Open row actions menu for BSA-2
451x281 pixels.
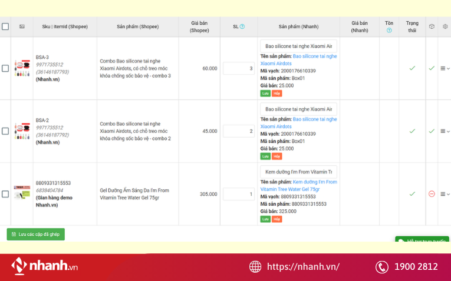point(445,131)
